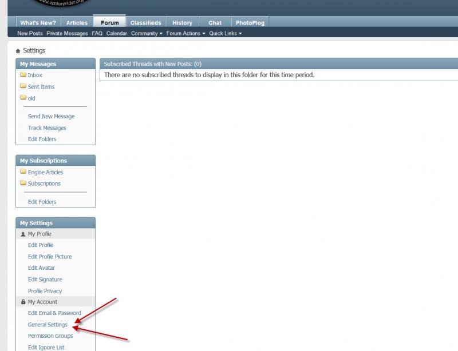The width and height of the screenshot is (458, 351).
Task: Open the General Settings link
Action: pos(48,325)
